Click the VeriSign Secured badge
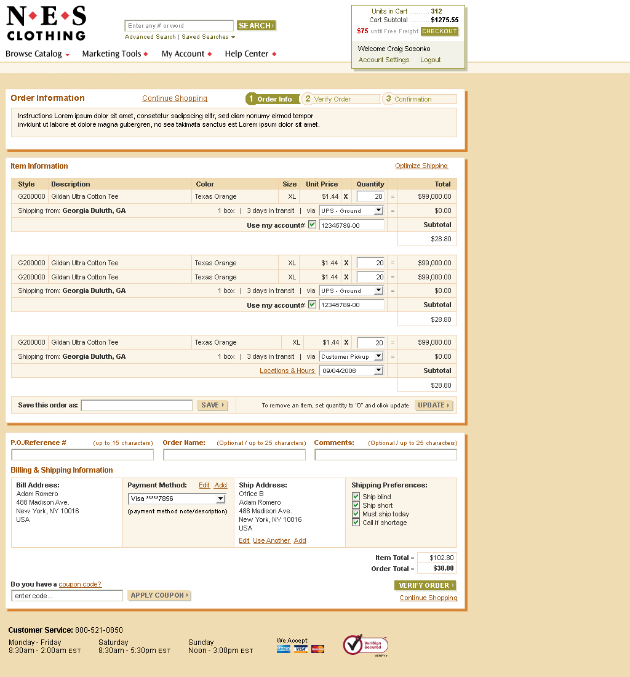Image resolution: width=630 pixels, height=677 pixels. coord(365,645)
